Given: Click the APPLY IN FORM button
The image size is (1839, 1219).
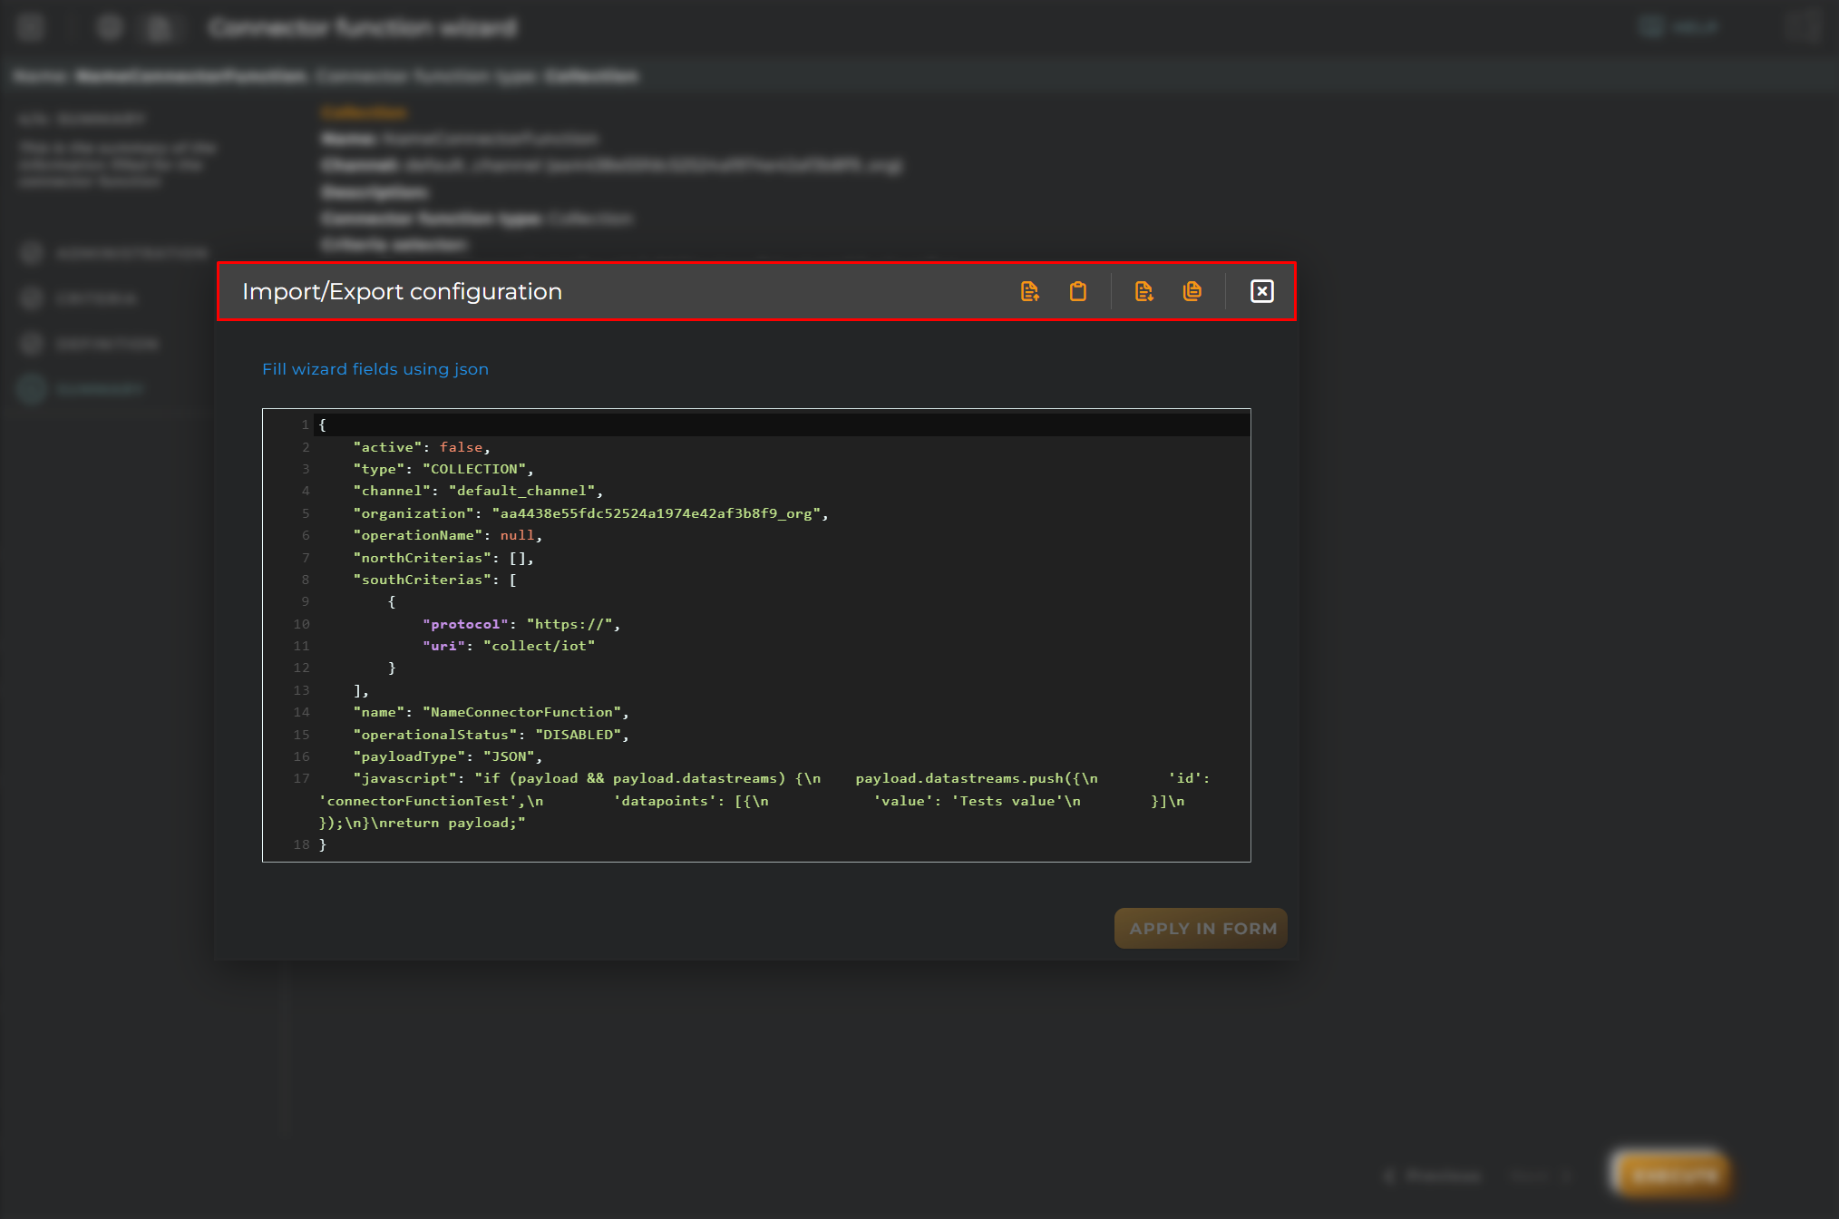Looking at the screenshot, I should [1201, 928].
